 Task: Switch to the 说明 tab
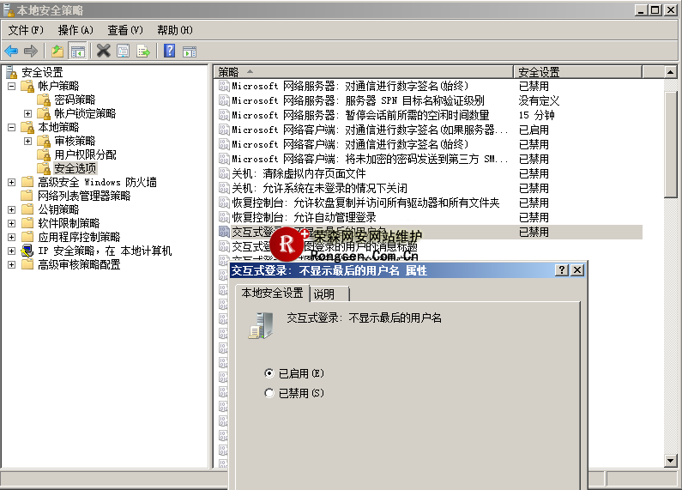(324, 293)
